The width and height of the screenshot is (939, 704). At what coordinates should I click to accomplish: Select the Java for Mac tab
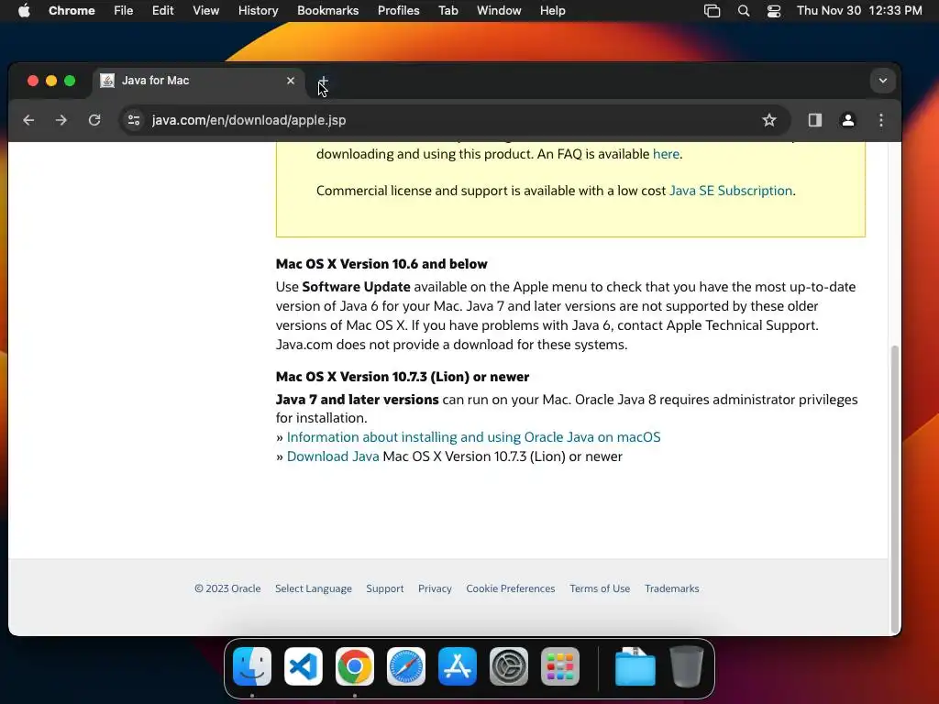tap(198, 81)
